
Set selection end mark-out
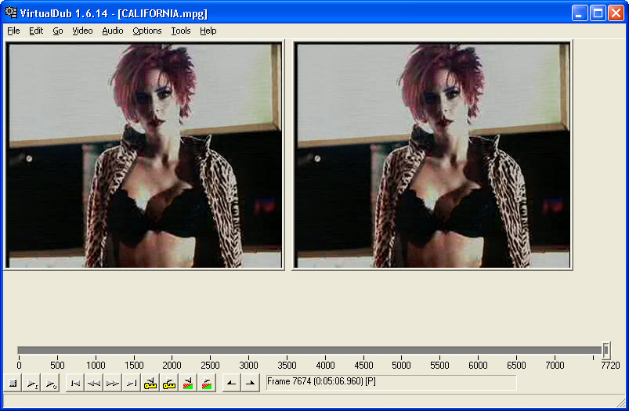[251, 384]
